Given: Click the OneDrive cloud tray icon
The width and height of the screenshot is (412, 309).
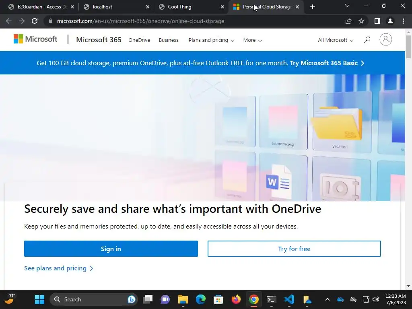Looking at the screenshot, I should pyautogui.click(x=340, y=299).
